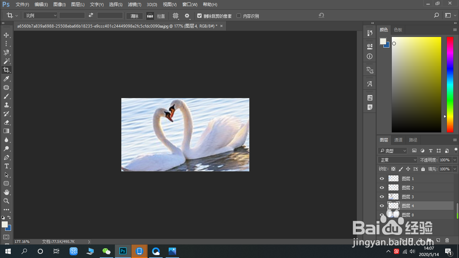Open the 滤镜(T) menu
459x258 pixels.
click(134, 5)
